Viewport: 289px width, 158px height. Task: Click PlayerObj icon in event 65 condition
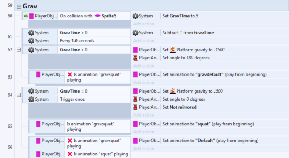coord(38,124)
